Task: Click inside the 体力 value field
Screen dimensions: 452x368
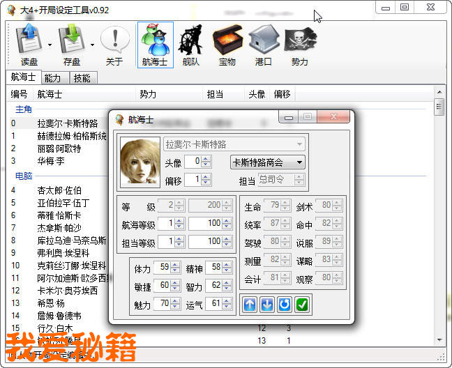Action: pyautogui.click(x=161, y=268)
